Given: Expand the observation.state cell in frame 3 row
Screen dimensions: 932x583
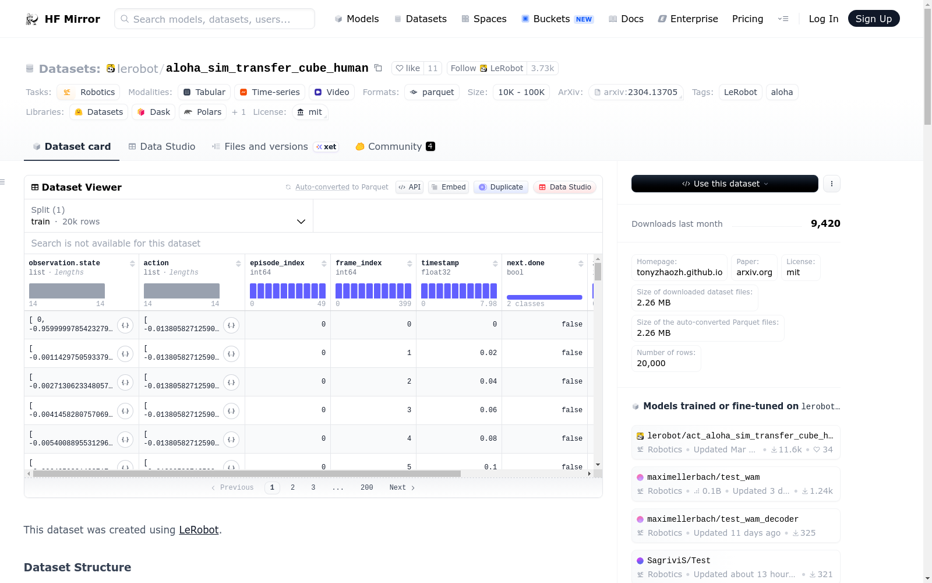Looking at the screenshot, I should tap(125, 411).
